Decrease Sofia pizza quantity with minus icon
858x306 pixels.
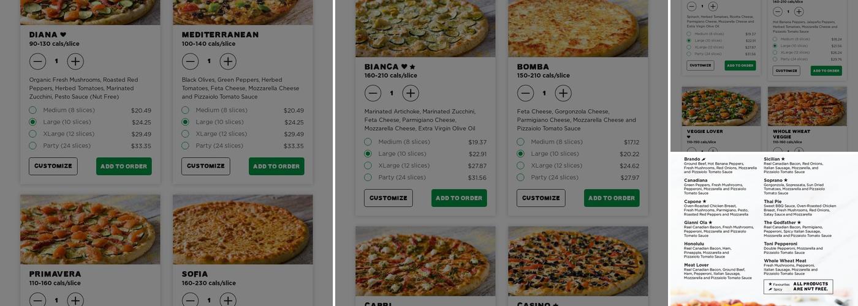pos(190,300)
